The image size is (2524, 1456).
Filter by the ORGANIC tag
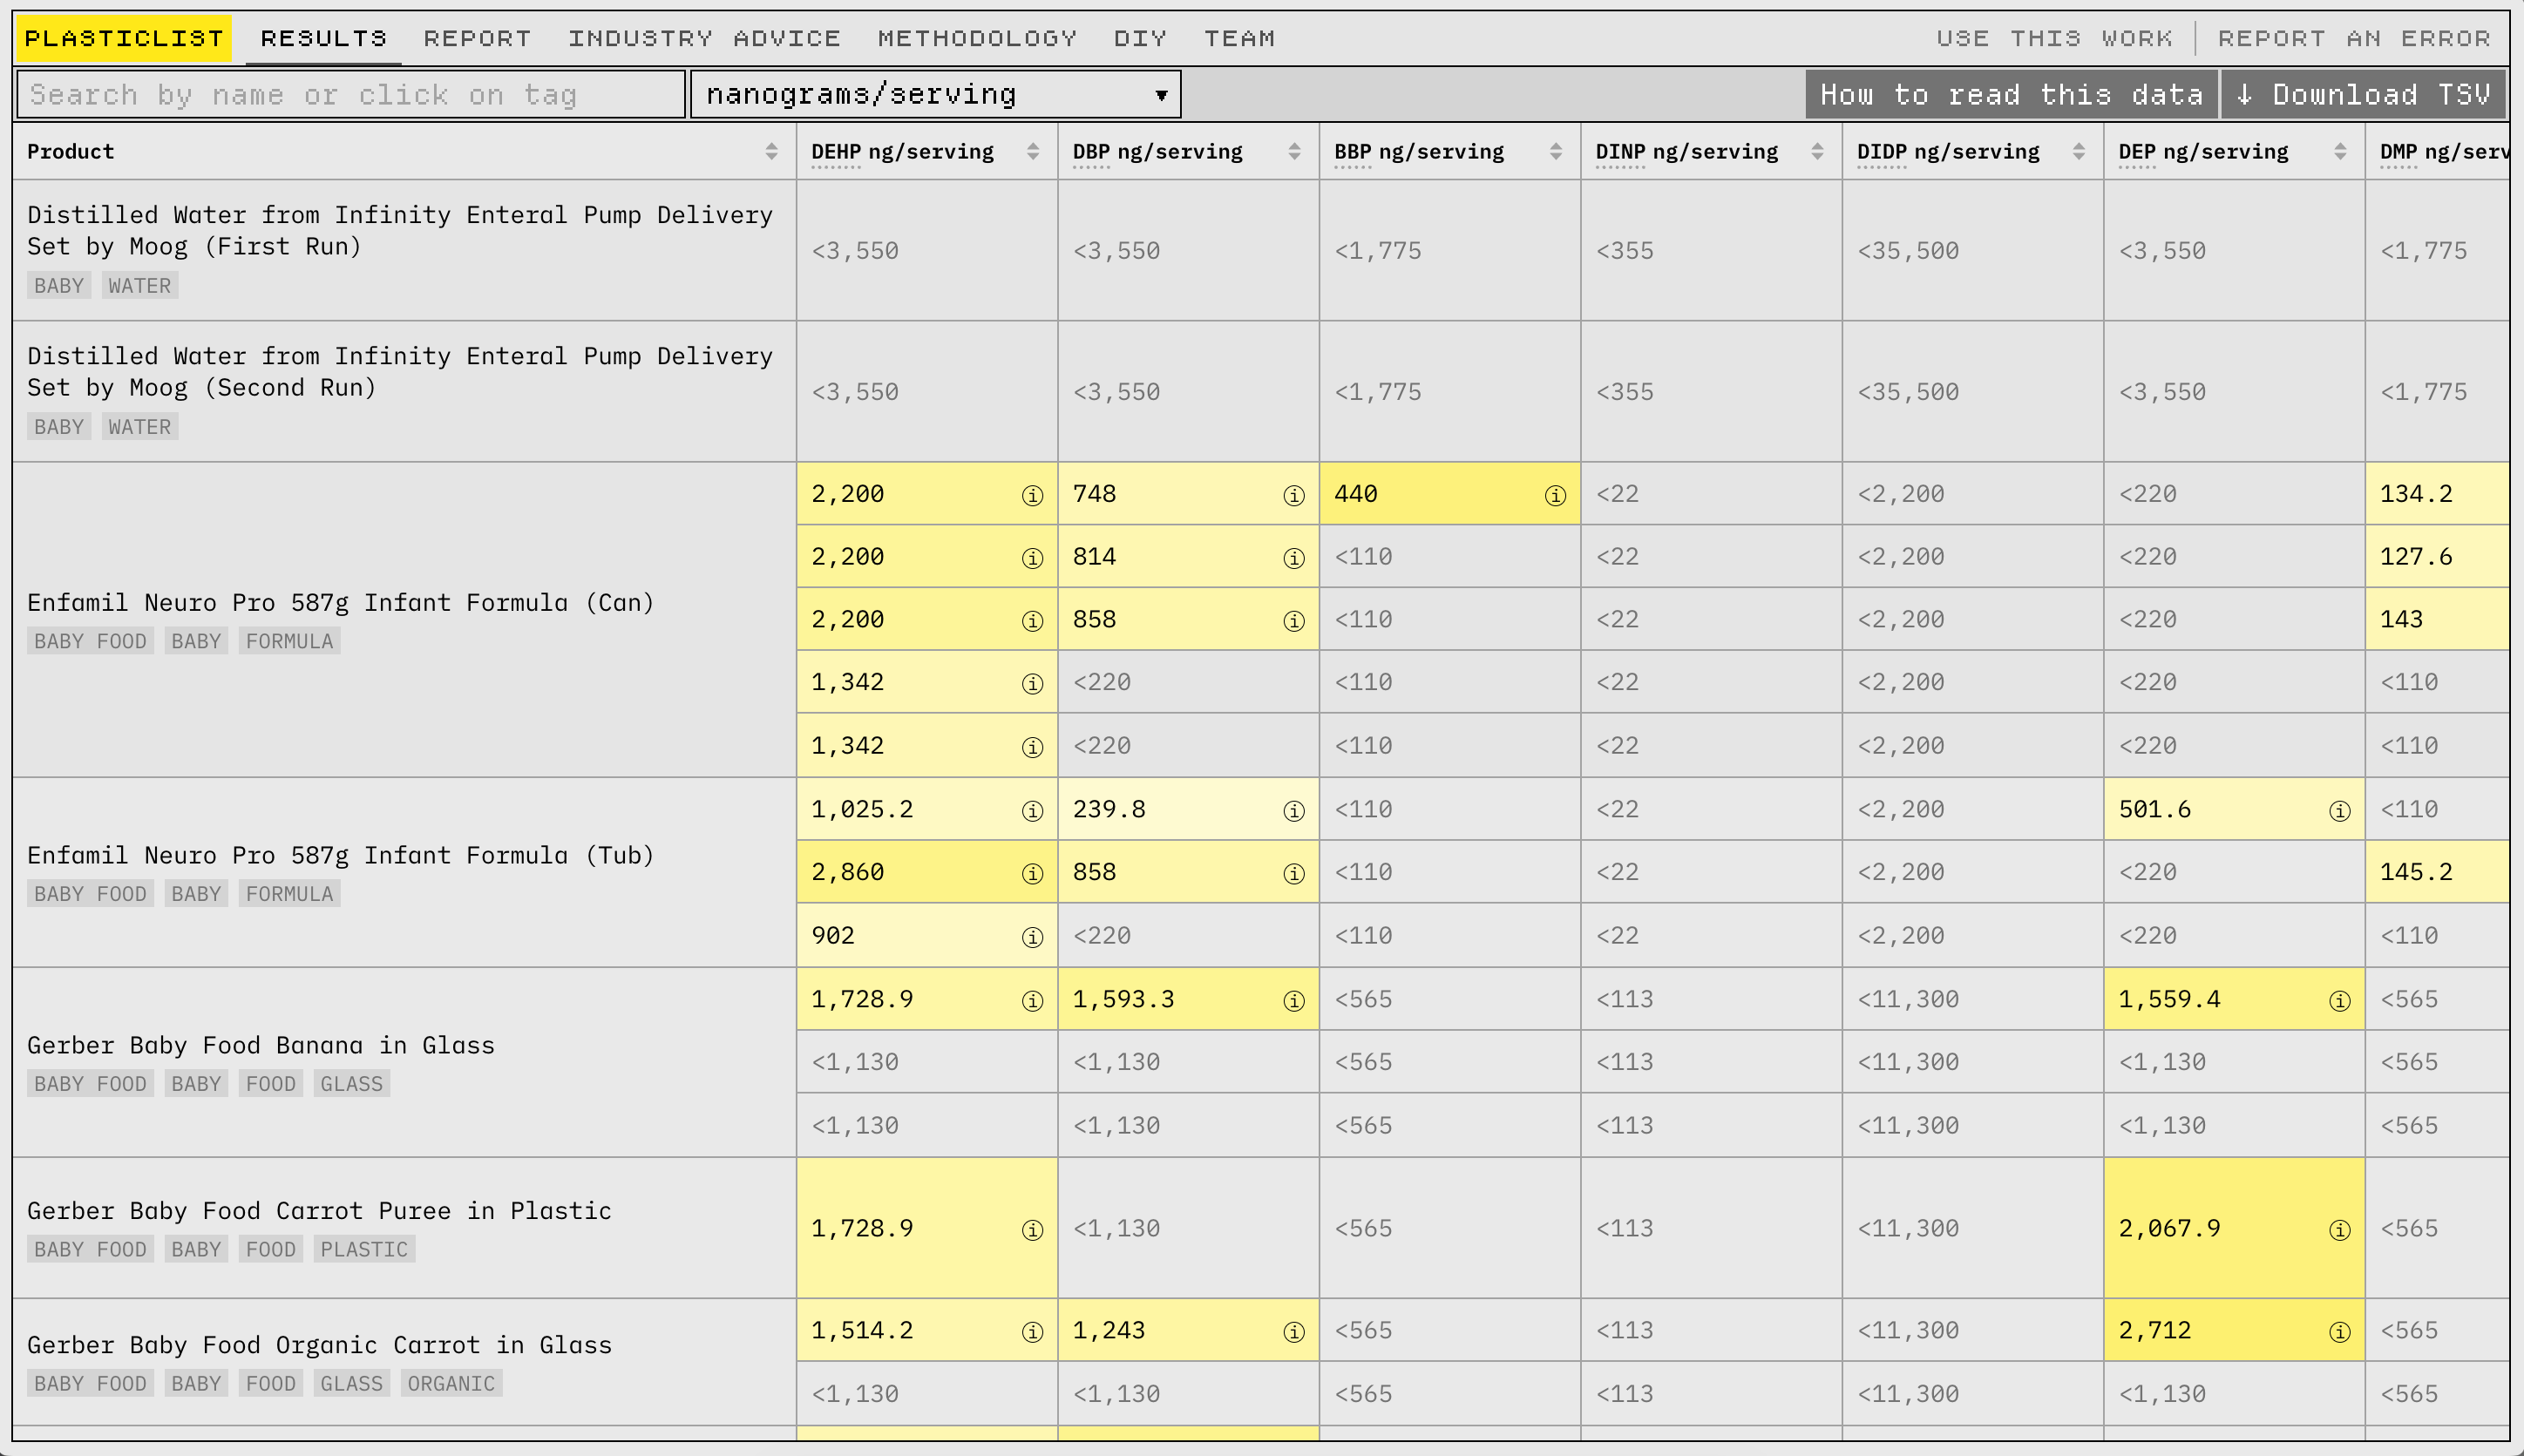click(x=451, y=1384)
